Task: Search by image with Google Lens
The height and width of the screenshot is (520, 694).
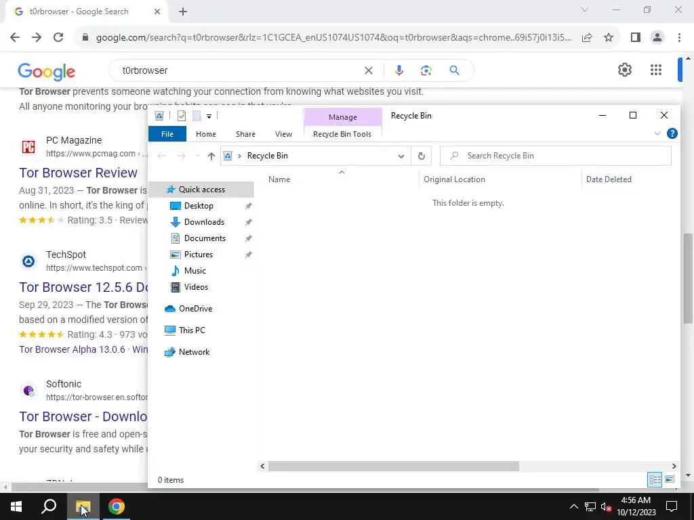Action: coord(426,70)
